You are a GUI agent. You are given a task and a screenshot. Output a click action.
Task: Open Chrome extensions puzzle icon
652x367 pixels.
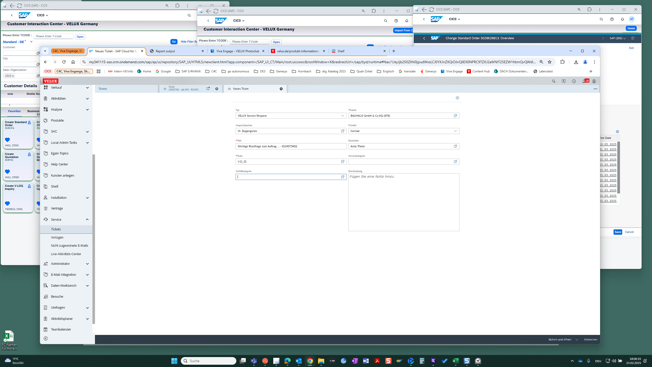click(x=562, y=62)
